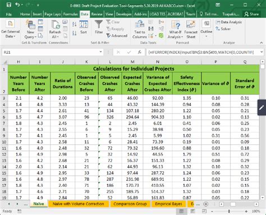
Task: Expand the formula bar arrow
Action: (x=262, y=52)
